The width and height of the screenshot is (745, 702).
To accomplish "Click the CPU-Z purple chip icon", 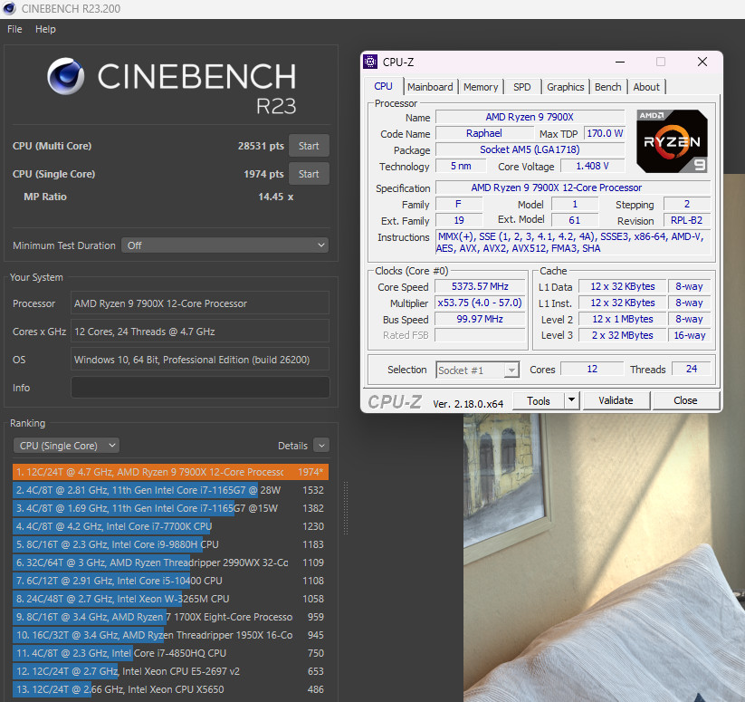I will point(370,62).
